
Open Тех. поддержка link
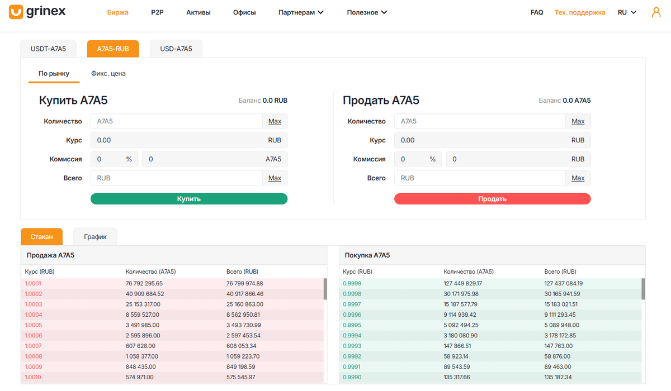tap(580, 12)
